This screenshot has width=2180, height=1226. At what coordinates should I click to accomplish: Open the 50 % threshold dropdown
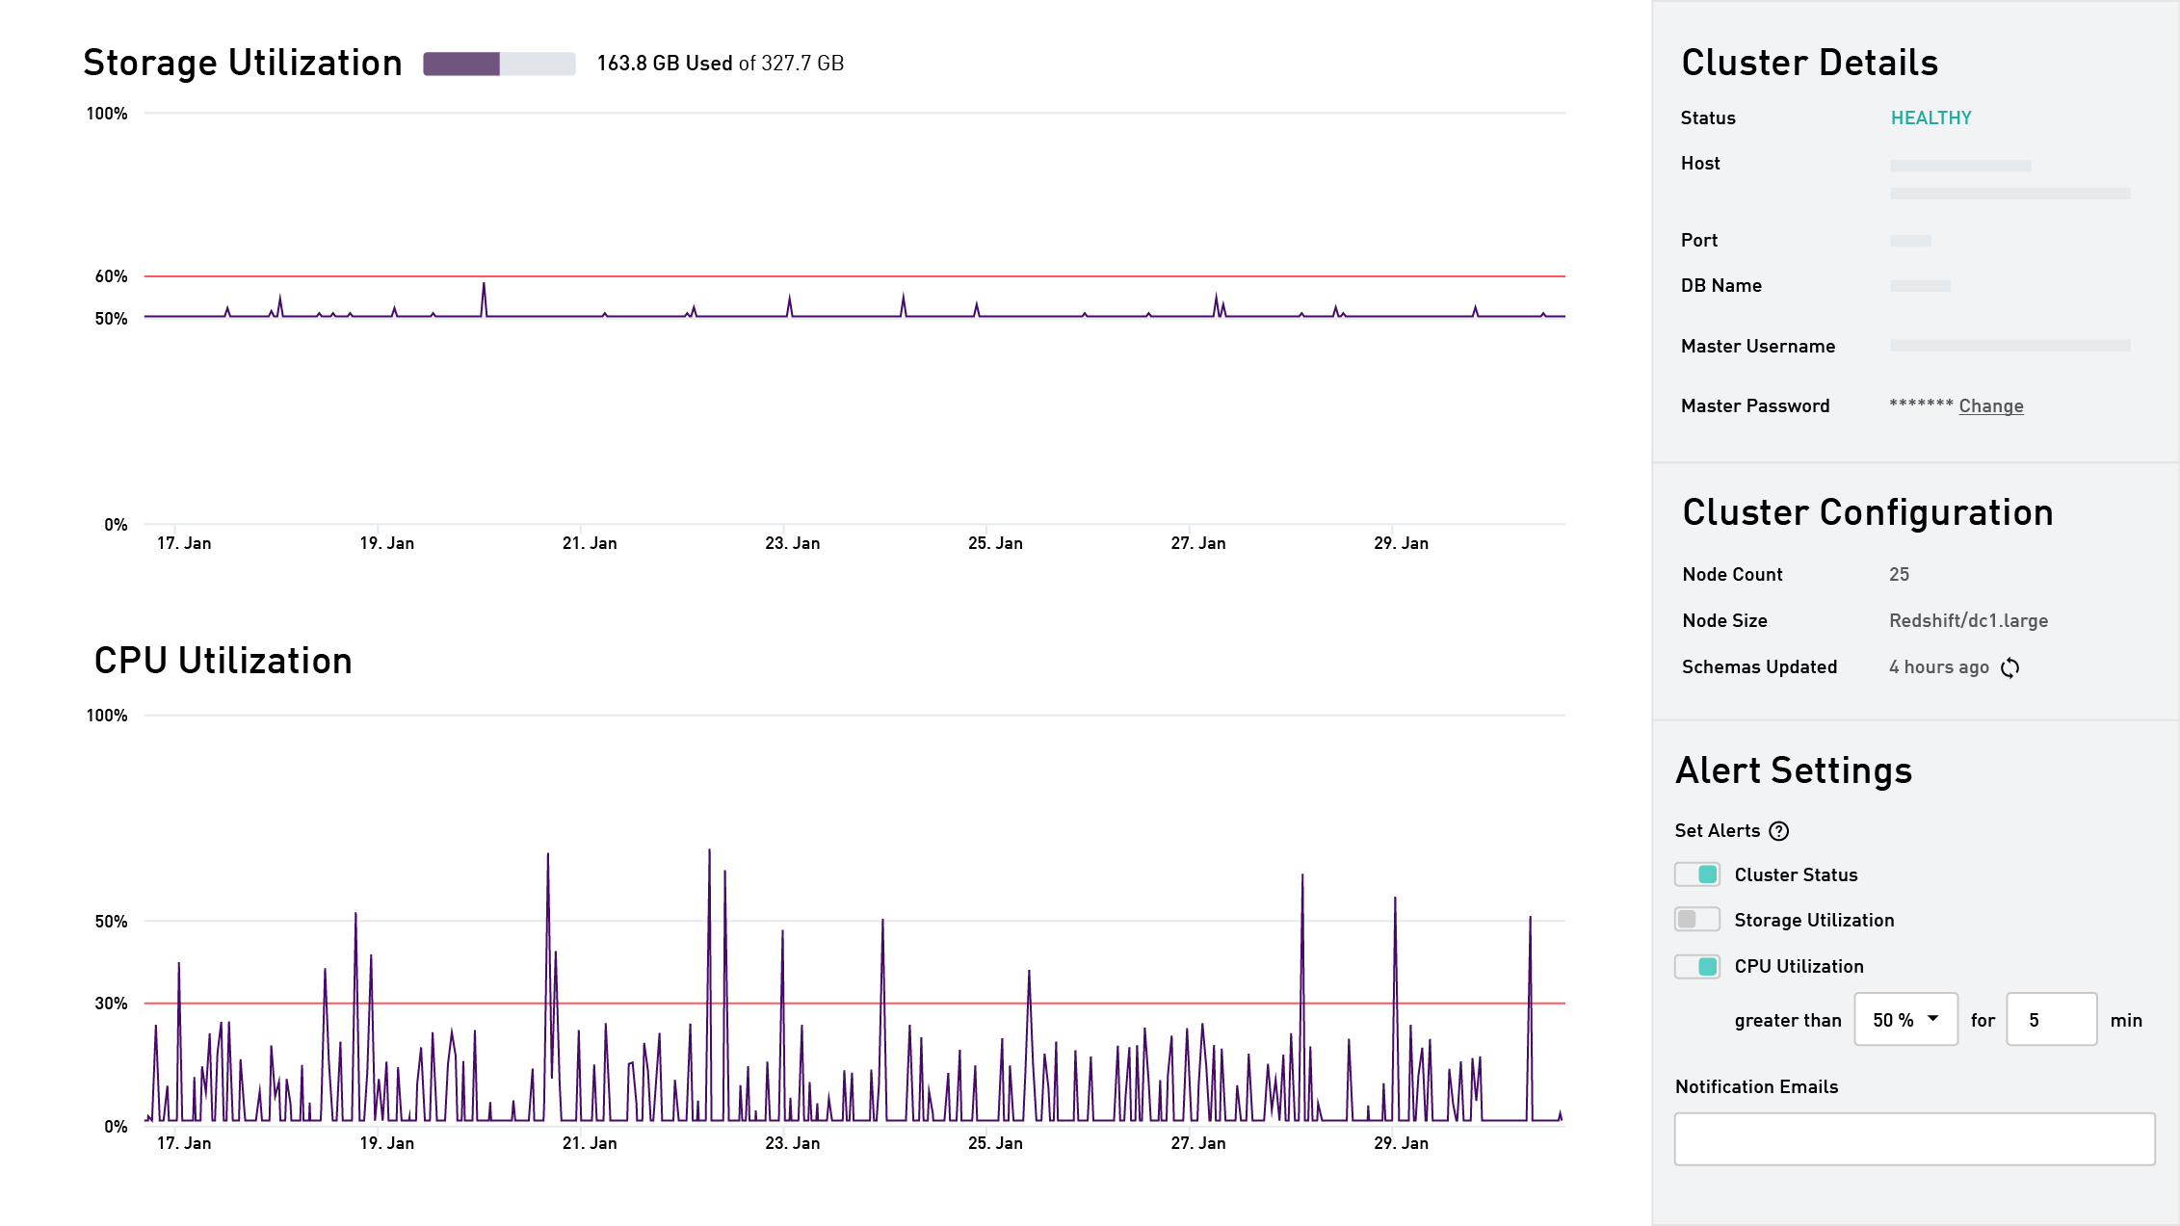tap(1906, 1019)
